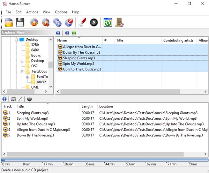Click the burn disc flame icon
Viewport: 209px width, 173px height.
pyautogui.click(x=34, y=22)
